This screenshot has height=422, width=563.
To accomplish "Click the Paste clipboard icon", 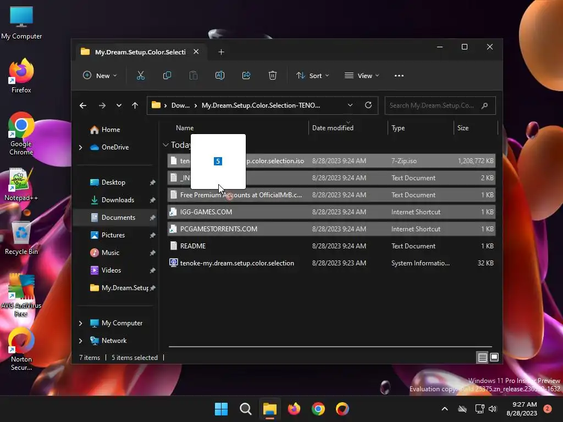I will click(193, 75).
